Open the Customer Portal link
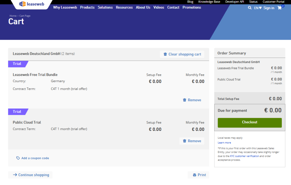291x185 pixels. (273, 2)
